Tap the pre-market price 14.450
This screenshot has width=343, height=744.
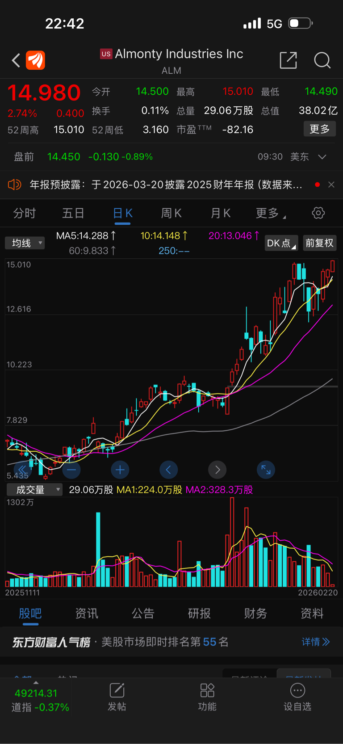[x=64, y=157]
